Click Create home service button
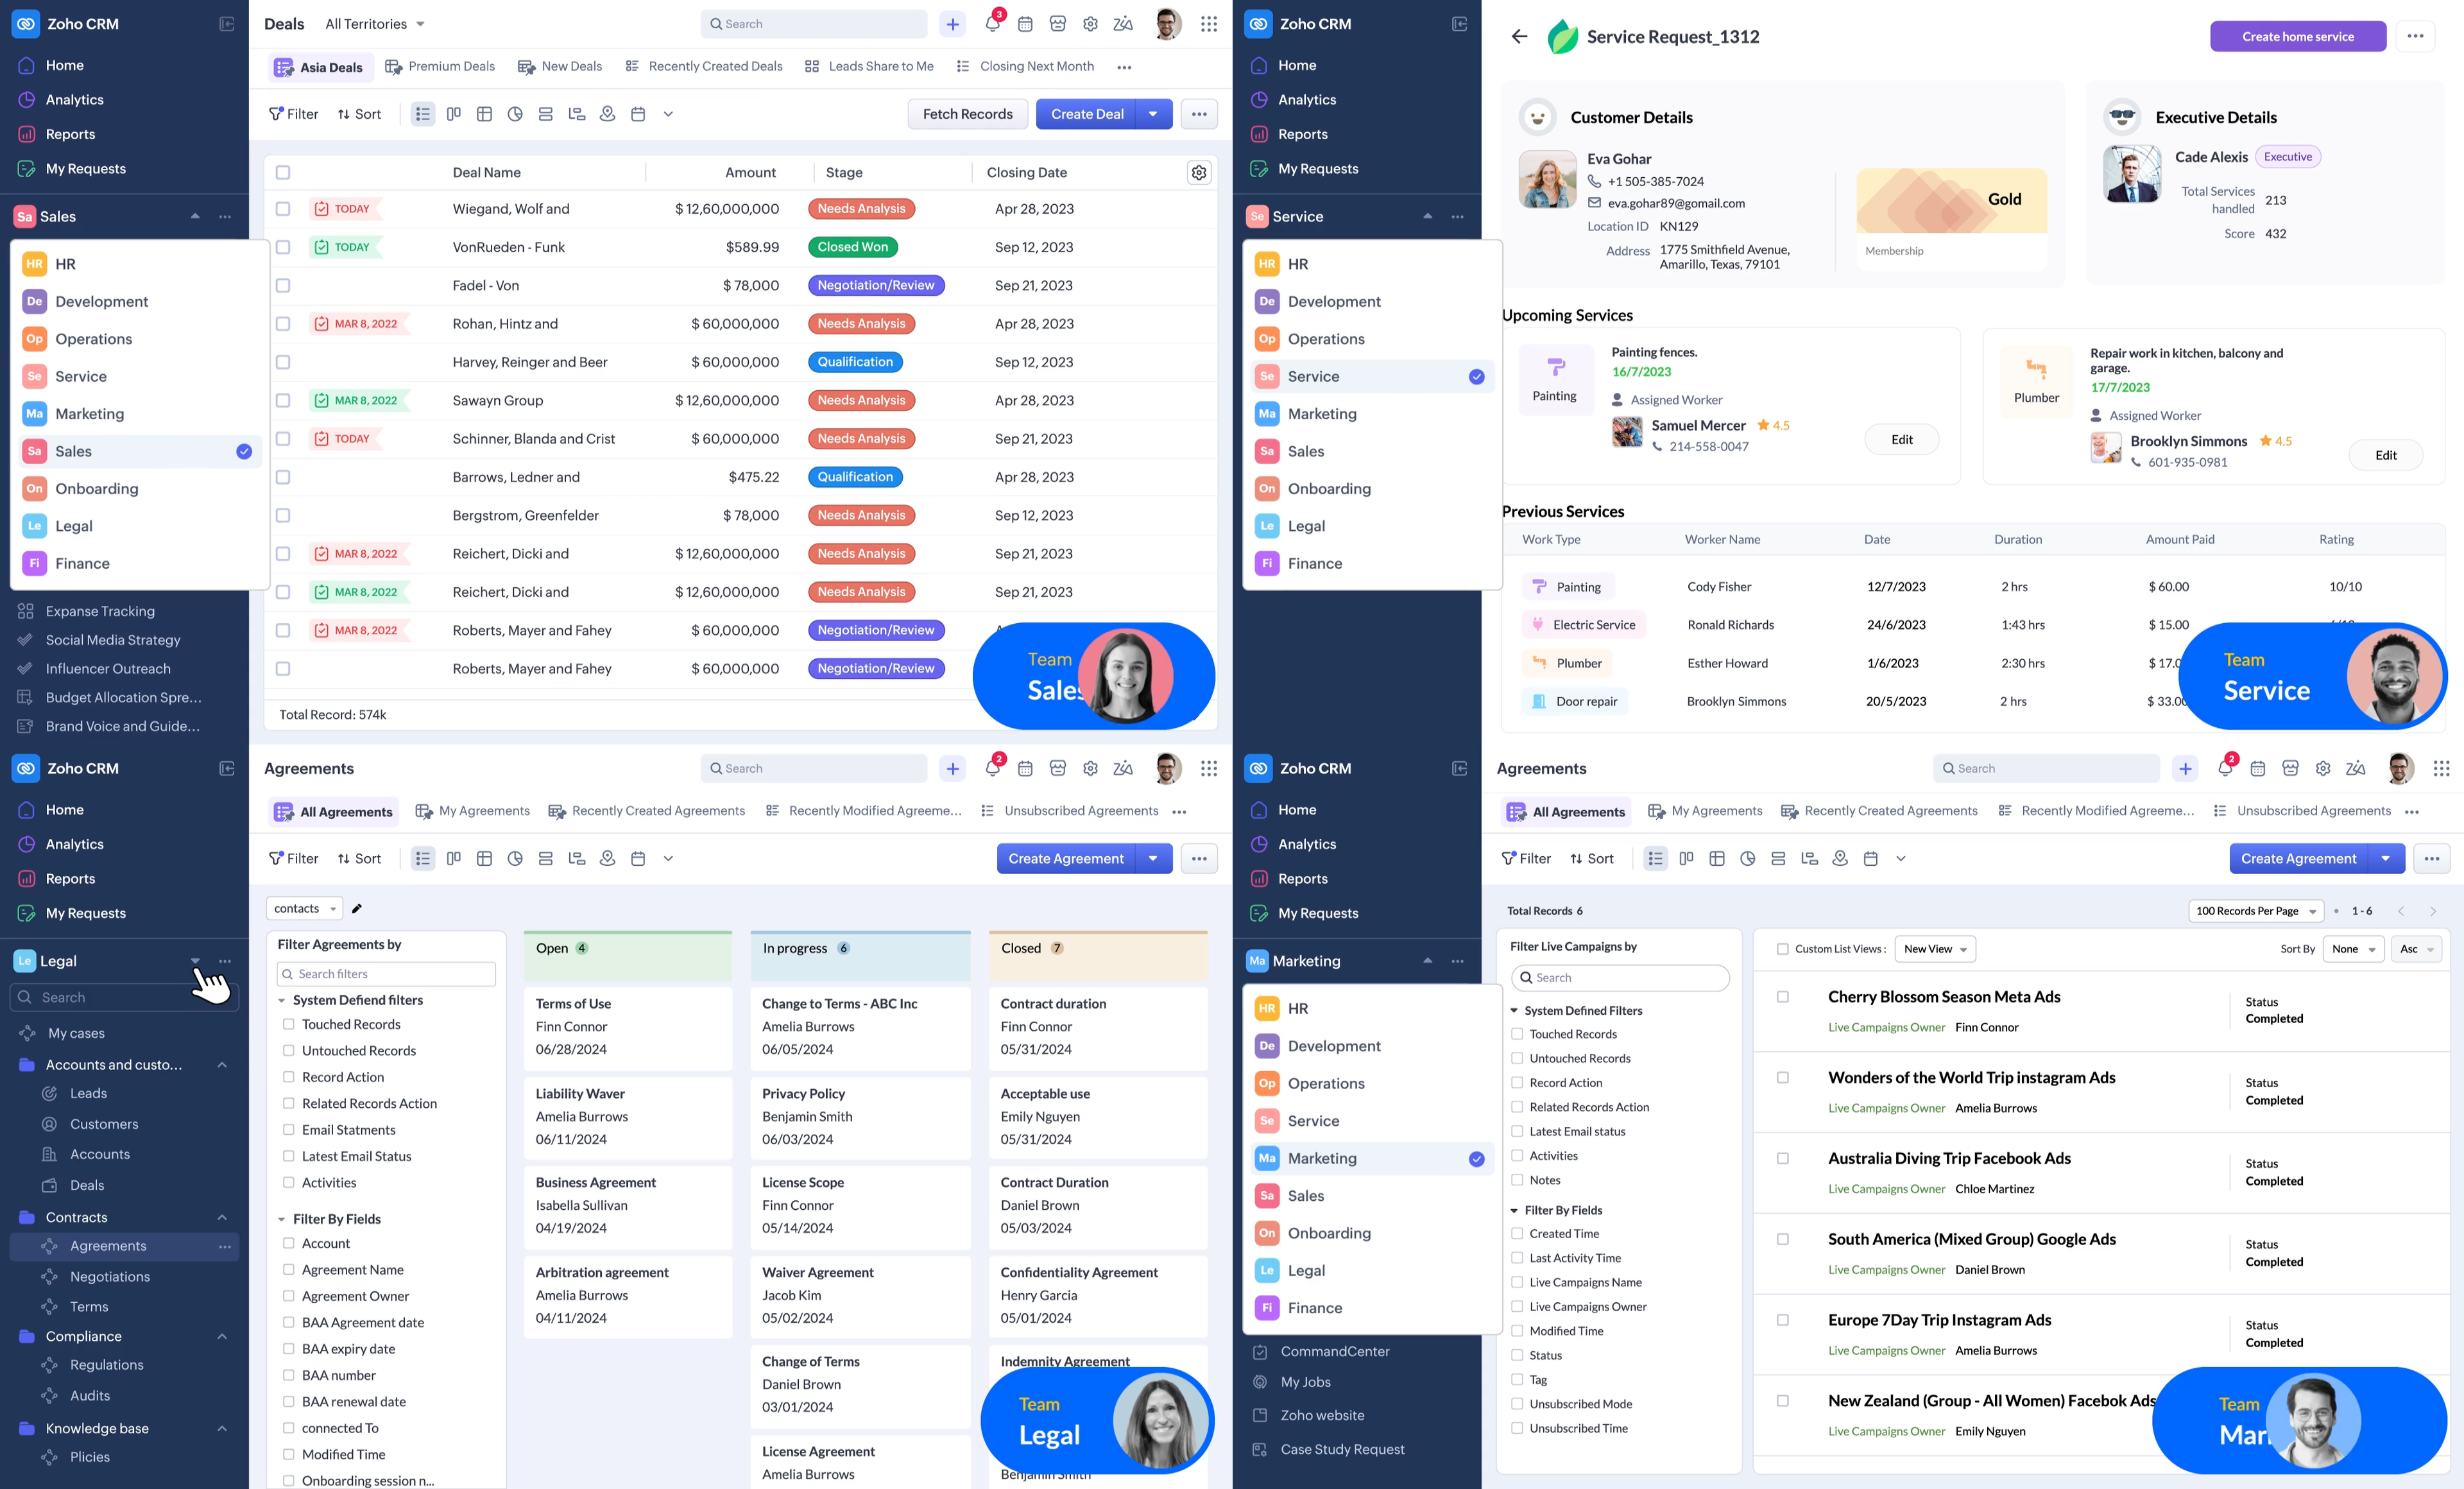 pyautogui.click(x=2297, y=37)
